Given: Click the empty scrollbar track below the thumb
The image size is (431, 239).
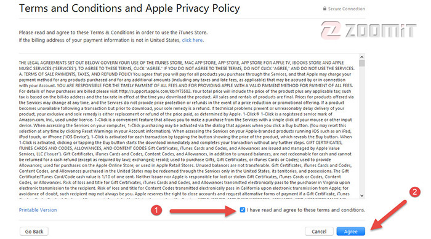Looking at the screenshot, I should [x=362, y=130].
